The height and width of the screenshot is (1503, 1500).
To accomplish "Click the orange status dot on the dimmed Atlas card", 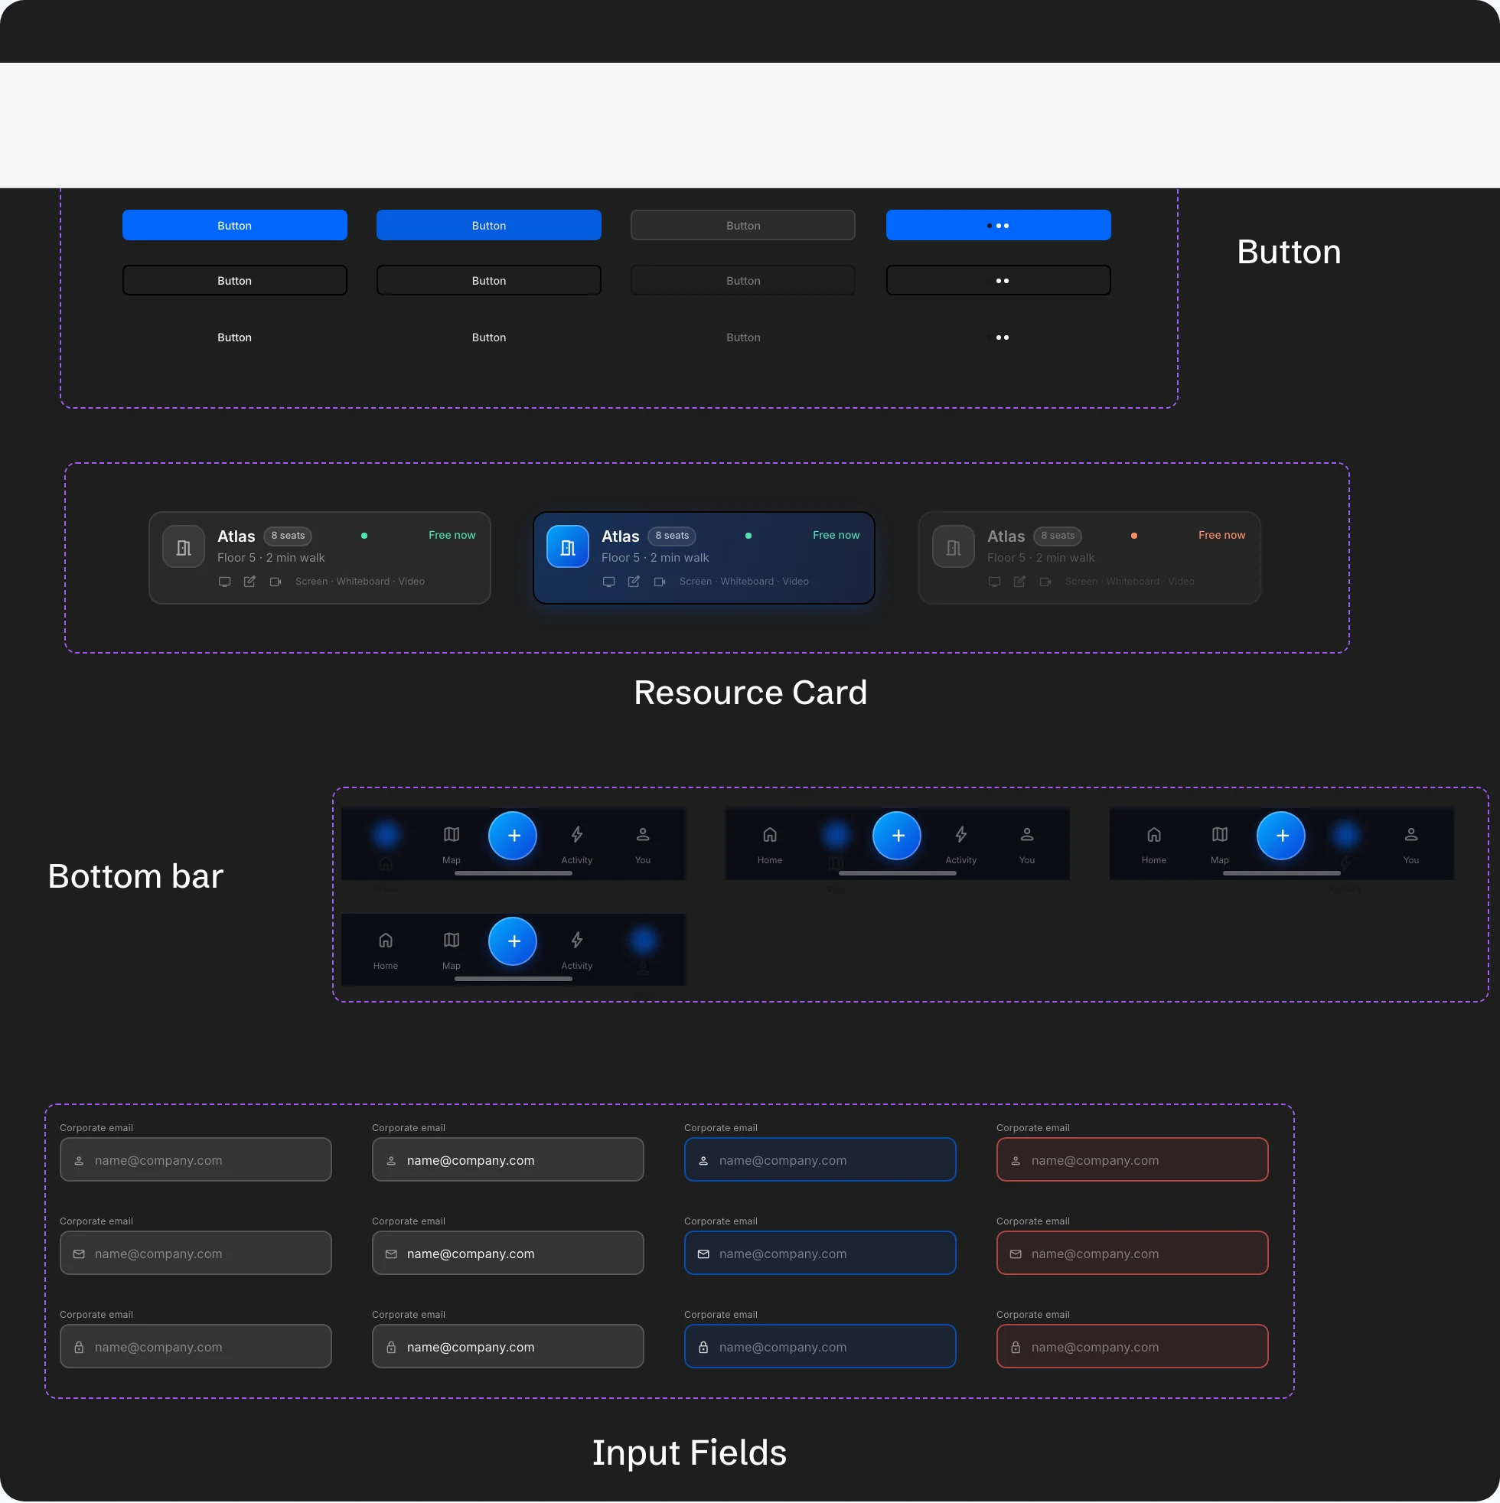I will tap(1133, 536).
